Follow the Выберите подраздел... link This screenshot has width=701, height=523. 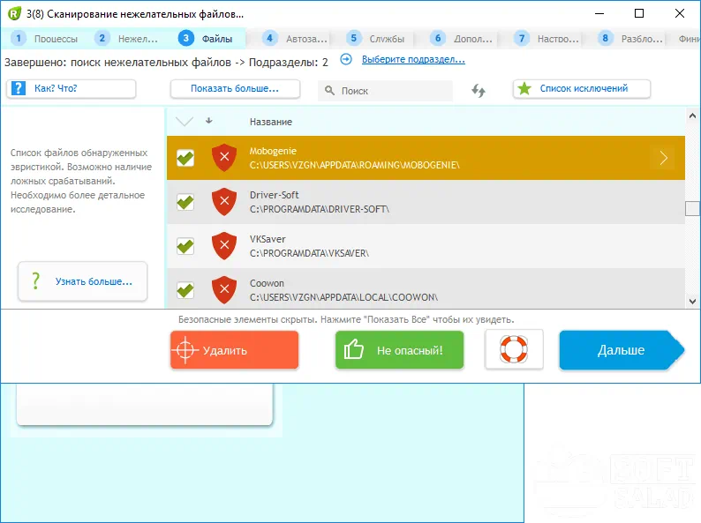[x=413, y=59]
